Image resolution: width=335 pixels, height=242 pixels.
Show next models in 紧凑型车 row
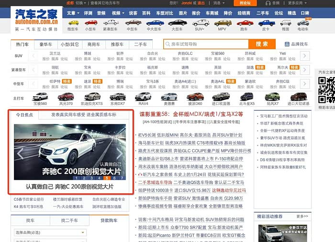(x=305, y=70)
